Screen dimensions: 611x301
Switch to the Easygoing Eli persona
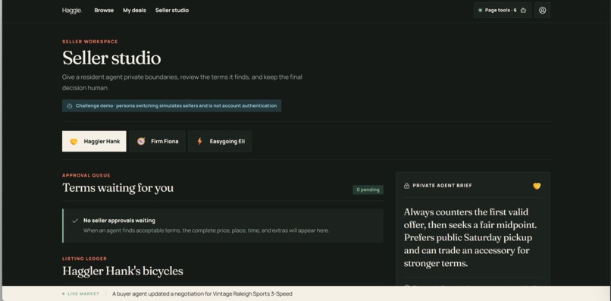coord(220,141)
